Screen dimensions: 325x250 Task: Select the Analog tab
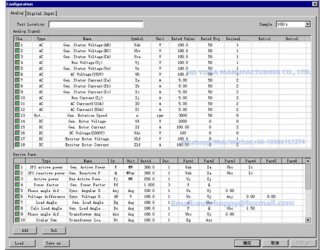pyautogui.click(x=17, y=13)
